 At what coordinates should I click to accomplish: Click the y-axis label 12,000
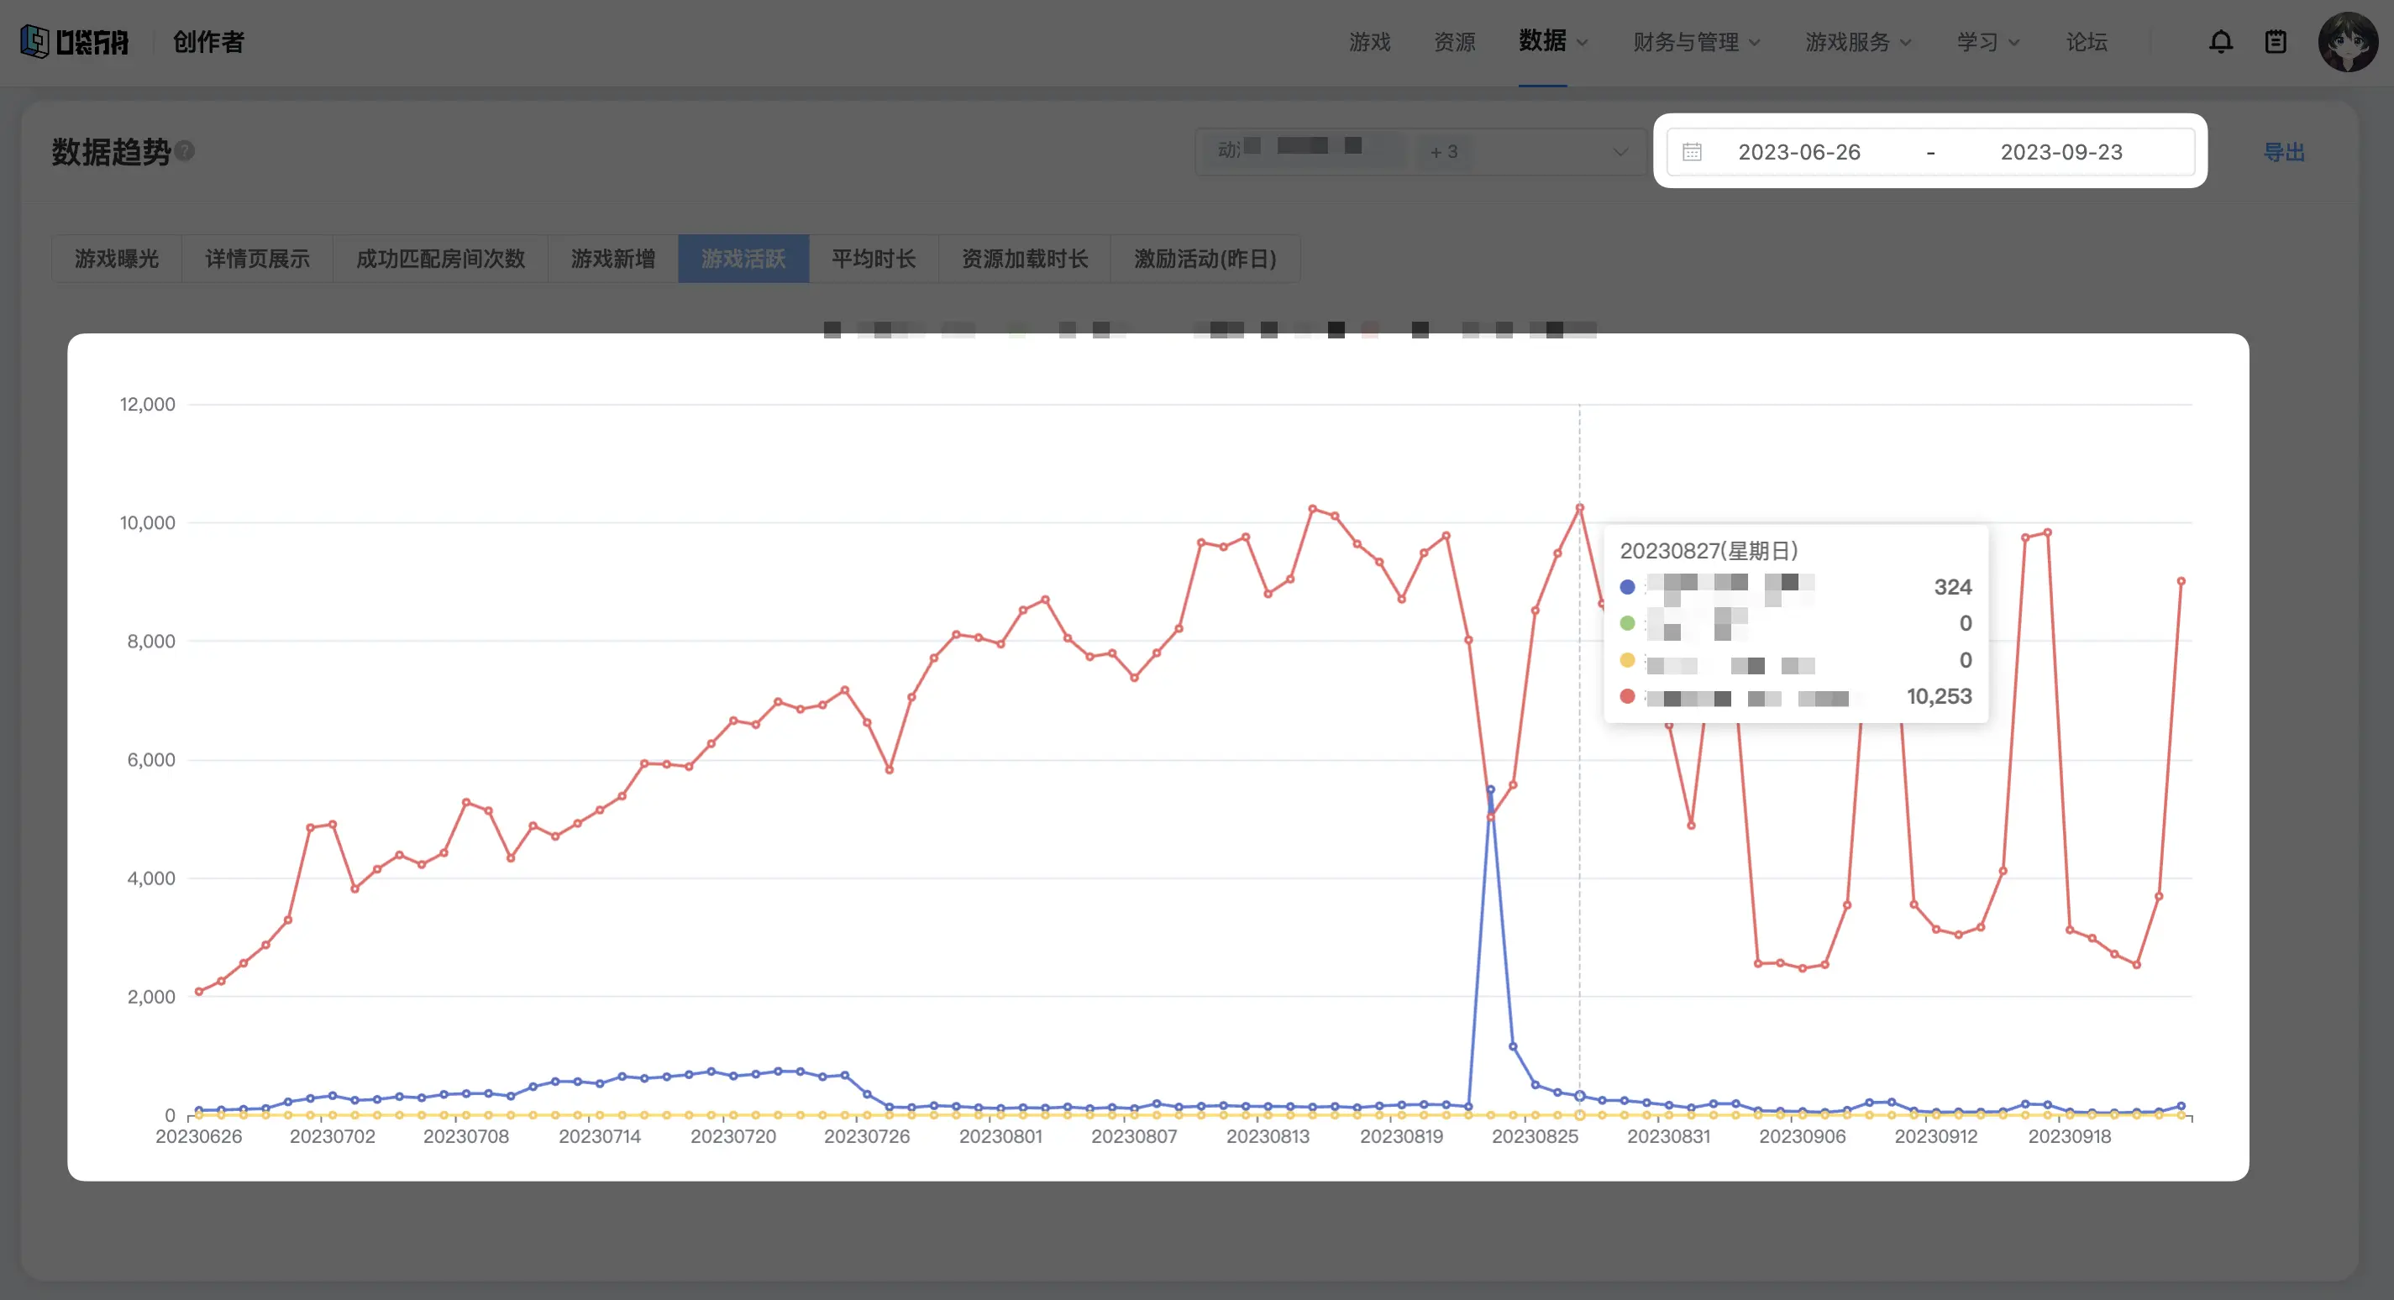(x=147, y=404)
